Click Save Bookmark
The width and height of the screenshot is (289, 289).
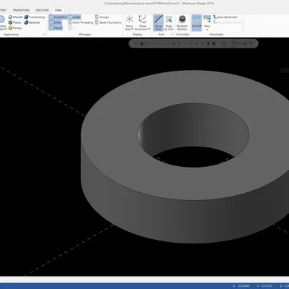[x=225, y=17]
